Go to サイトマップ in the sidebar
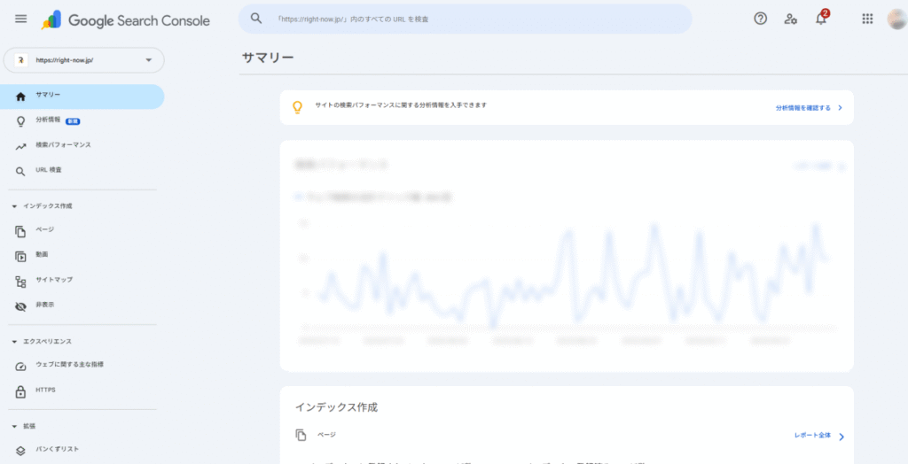 [x=53, y=280]
